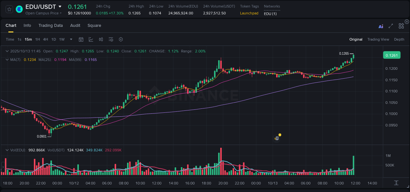Open the chart layout widgets panel
Viewport: 410px width, 192px height.
[401, 26]
